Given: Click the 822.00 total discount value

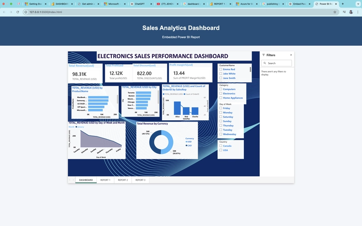Looking at the screenshot, I should pyautogui.click(x=144, y=73).
